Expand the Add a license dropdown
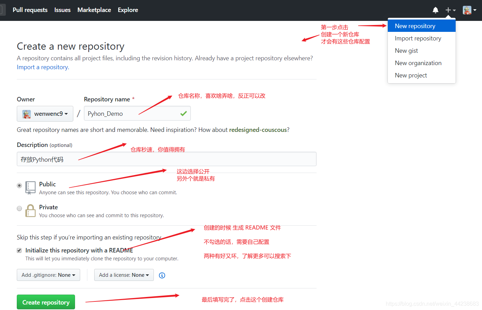The image size is (482, 310). pyautogui.click(x=124, y=275)
